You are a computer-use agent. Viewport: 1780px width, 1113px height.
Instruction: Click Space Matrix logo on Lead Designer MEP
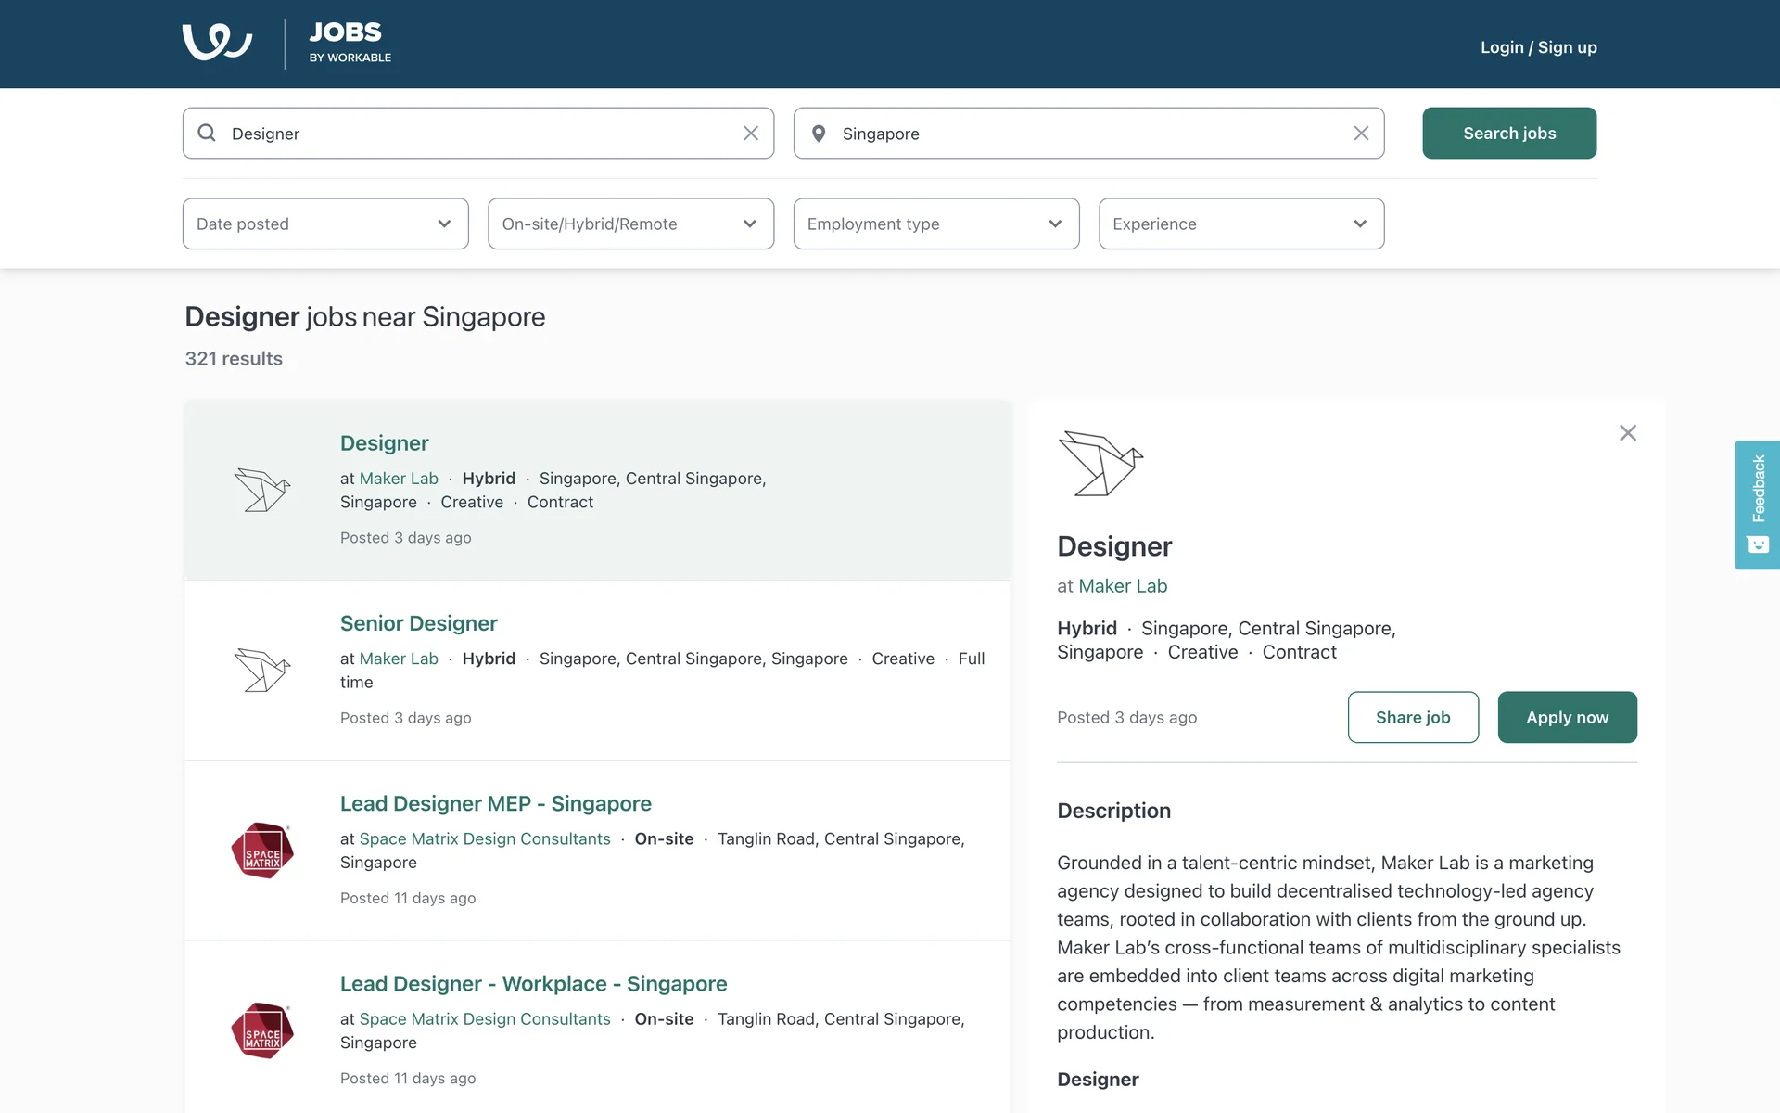(x=262, y=851)
